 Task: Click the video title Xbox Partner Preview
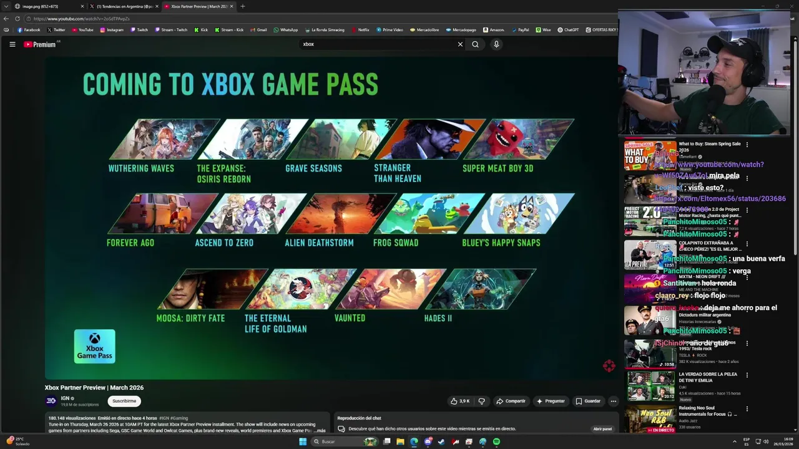coord(94,387)
